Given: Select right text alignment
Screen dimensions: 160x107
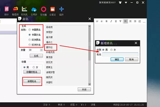Looking at the screenshot, I should pyautogui.click(x=135, y=21).
